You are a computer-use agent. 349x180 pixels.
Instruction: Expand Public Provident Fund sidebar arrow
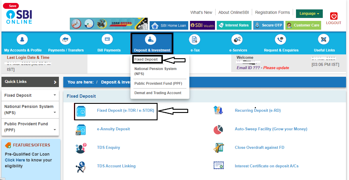[x=55, y=130]
